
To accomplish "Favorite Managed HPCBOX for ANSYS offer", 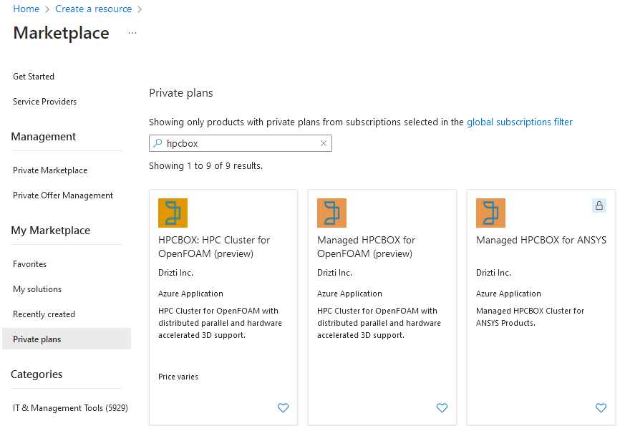I will click(x=601, y=407).
